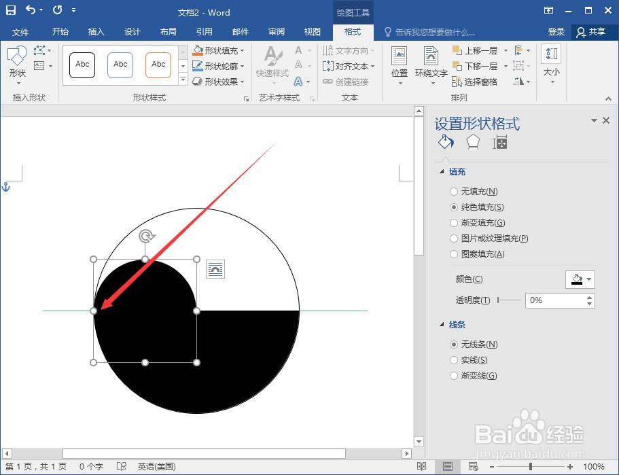Open Shape Effects (形状效果)
619x475 pixels.
[217, 81]
